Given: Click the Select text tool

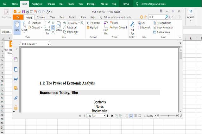Looking at the screenshot, I should click(x=24, y=27).
